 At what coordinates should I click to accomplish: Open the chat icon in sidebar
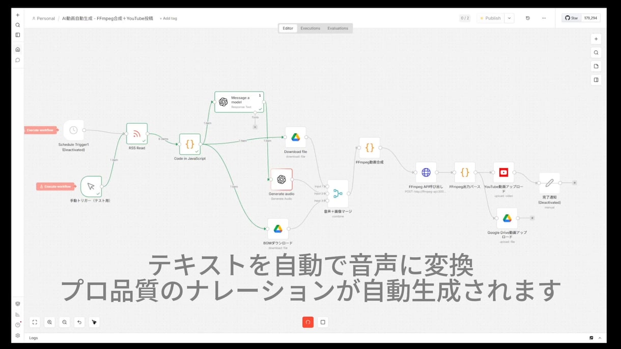pyautogui.click(x=18, y=60)
